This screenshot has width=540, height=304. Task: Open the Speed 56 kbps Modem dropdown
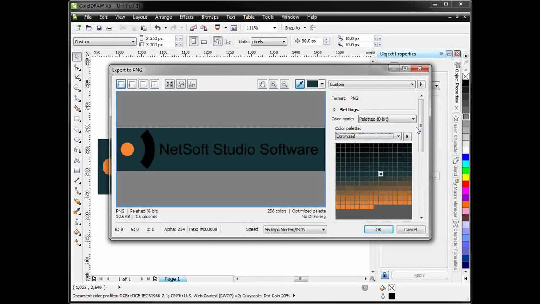click(x=295, y=229)
